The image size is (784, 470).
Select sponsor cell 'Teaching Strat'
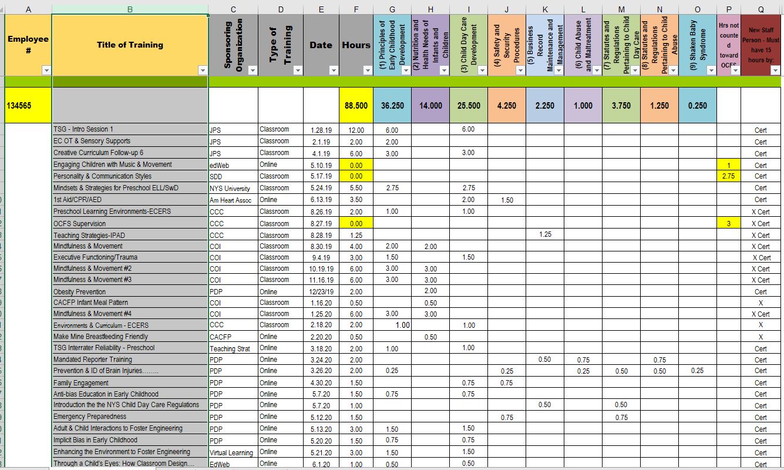(x=233, y=348)
